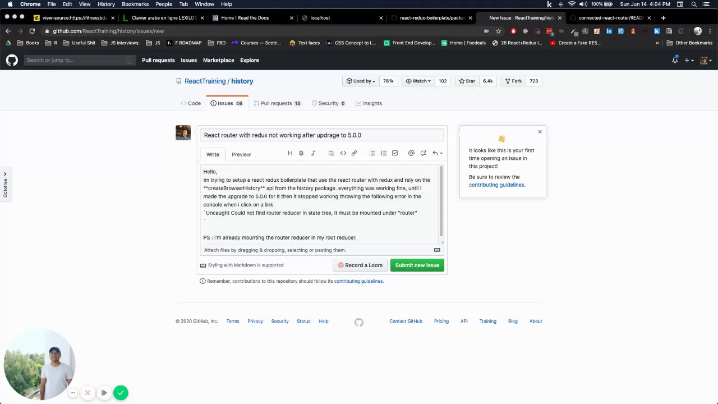This screenshot has height=404, width=718.
Task: Expand the Octotree side panel
Action: point(5,183)
